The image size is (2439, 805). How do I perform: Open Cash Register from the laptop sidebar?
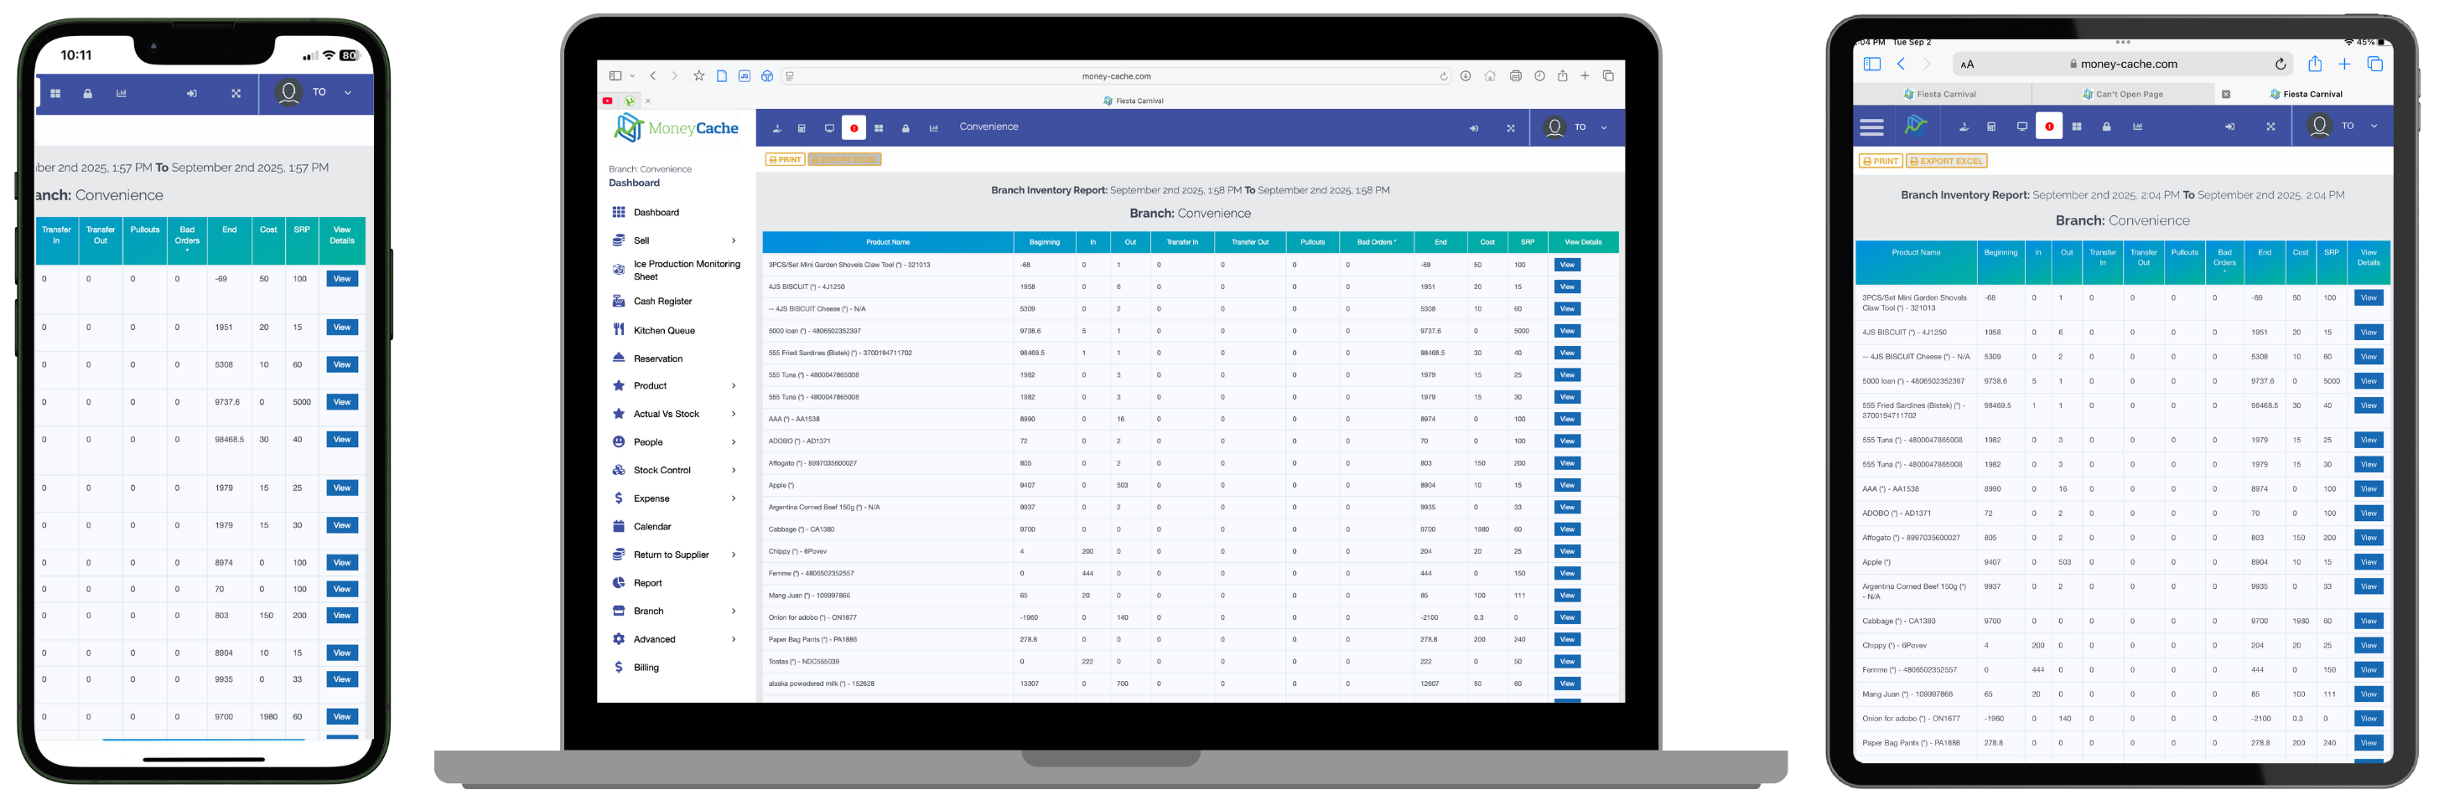tap(662, 302)
